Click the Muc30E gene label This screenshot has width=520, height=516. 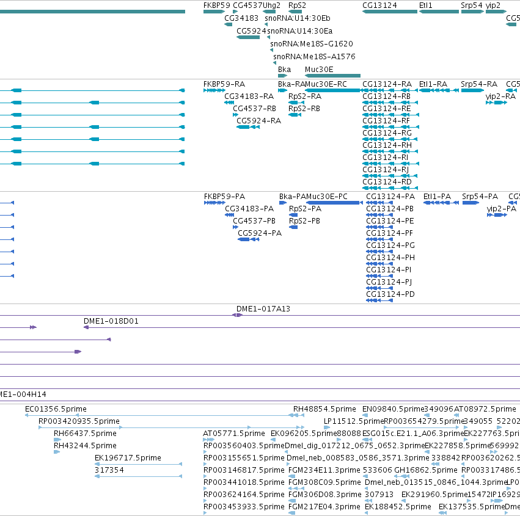coord(319,70)
